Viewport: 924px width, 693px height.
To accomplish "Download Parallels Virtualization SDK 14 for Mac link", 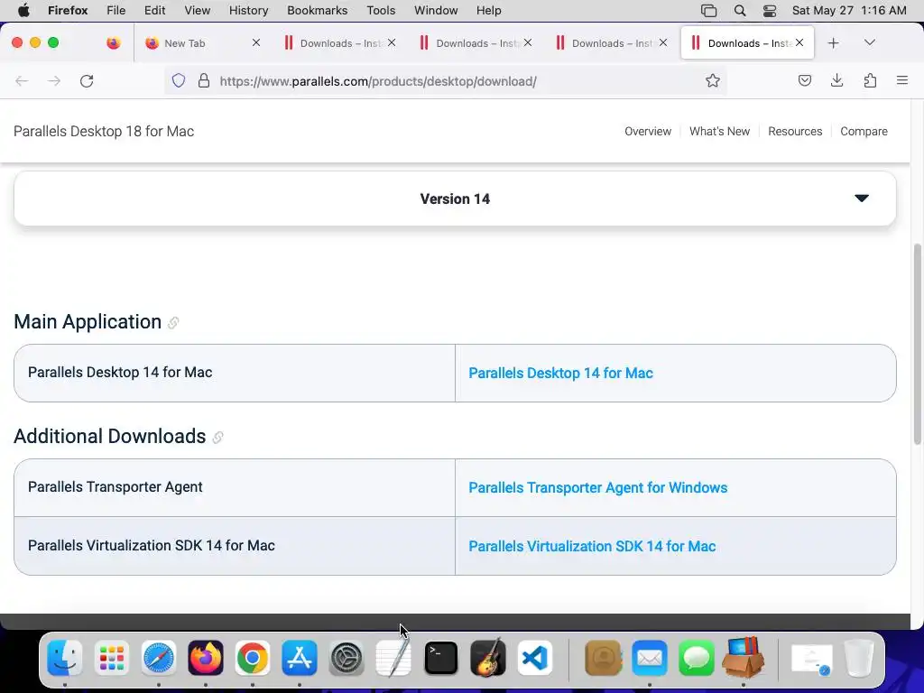I will click(592, 546).
